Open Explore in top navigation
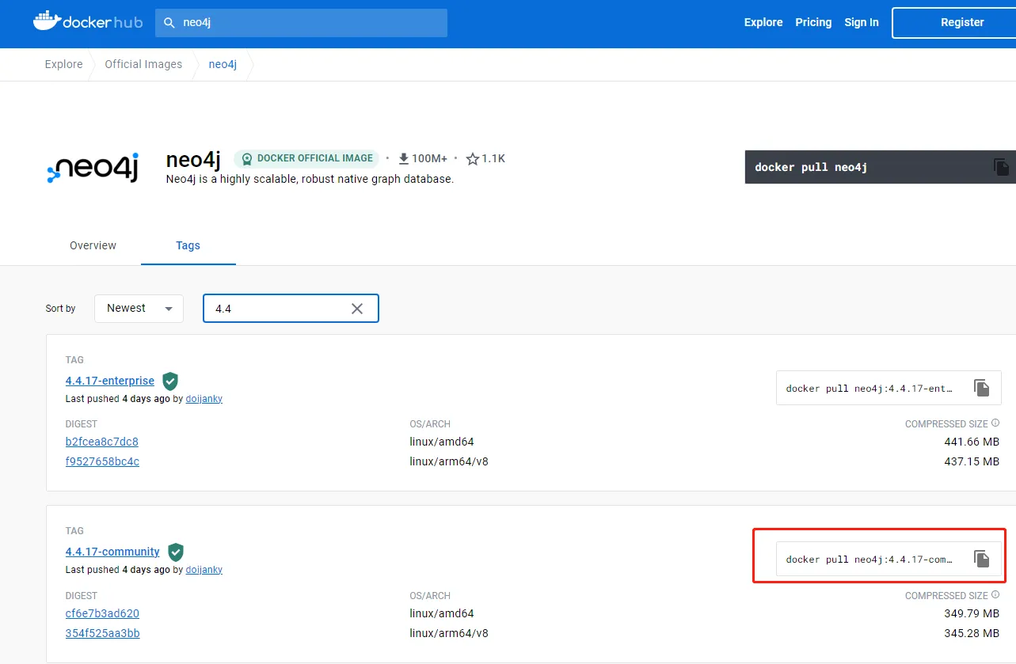Image resolution: width=1016 pixels, height=664 pixels. (x=763, y=22)
